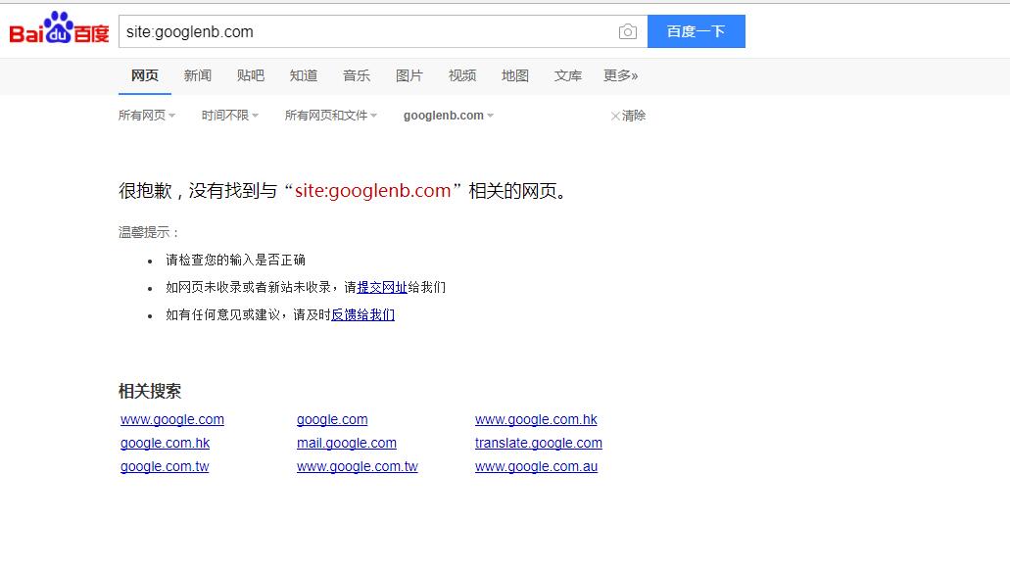Open related search www.google.com.au

point(537,467)
